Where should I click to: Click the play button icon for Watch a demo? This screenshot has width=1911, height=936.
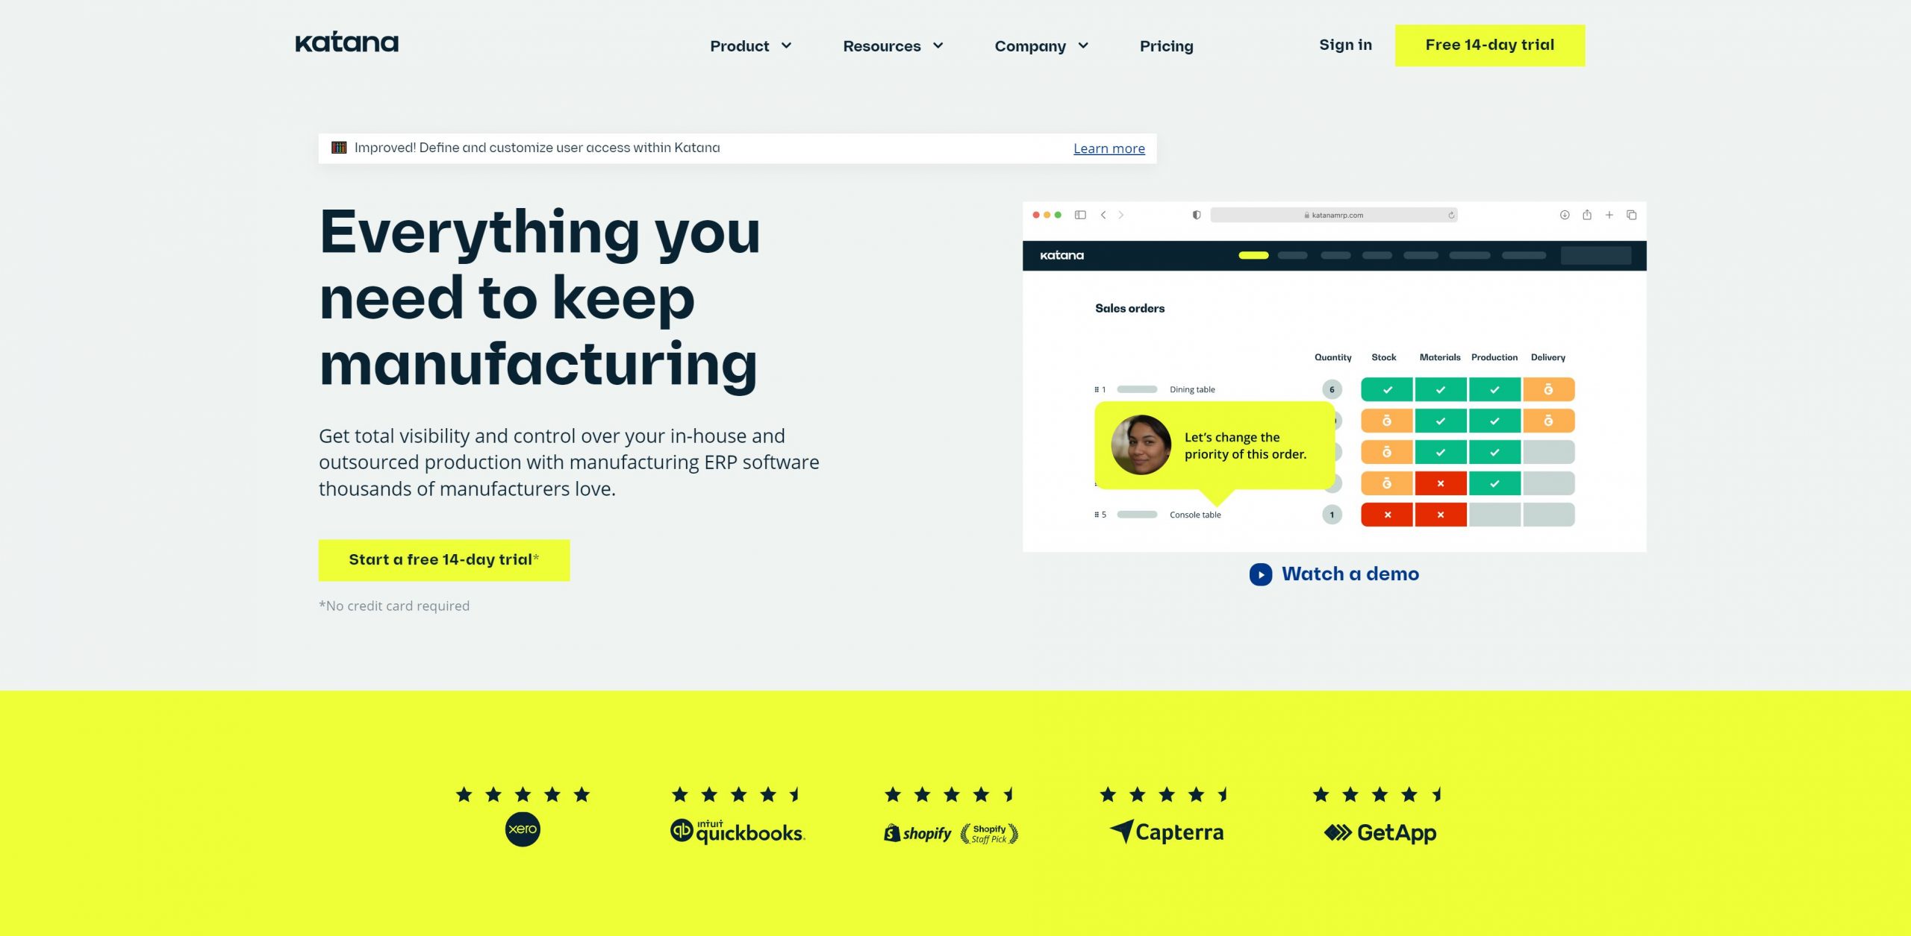point(1260,574)
